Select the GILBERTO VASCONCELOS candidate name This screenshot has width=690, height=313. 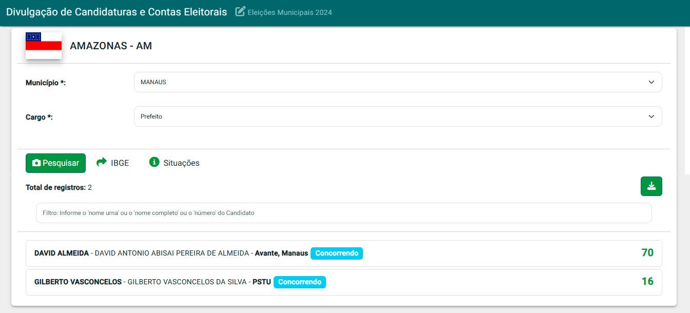click(x=78, y=282)
